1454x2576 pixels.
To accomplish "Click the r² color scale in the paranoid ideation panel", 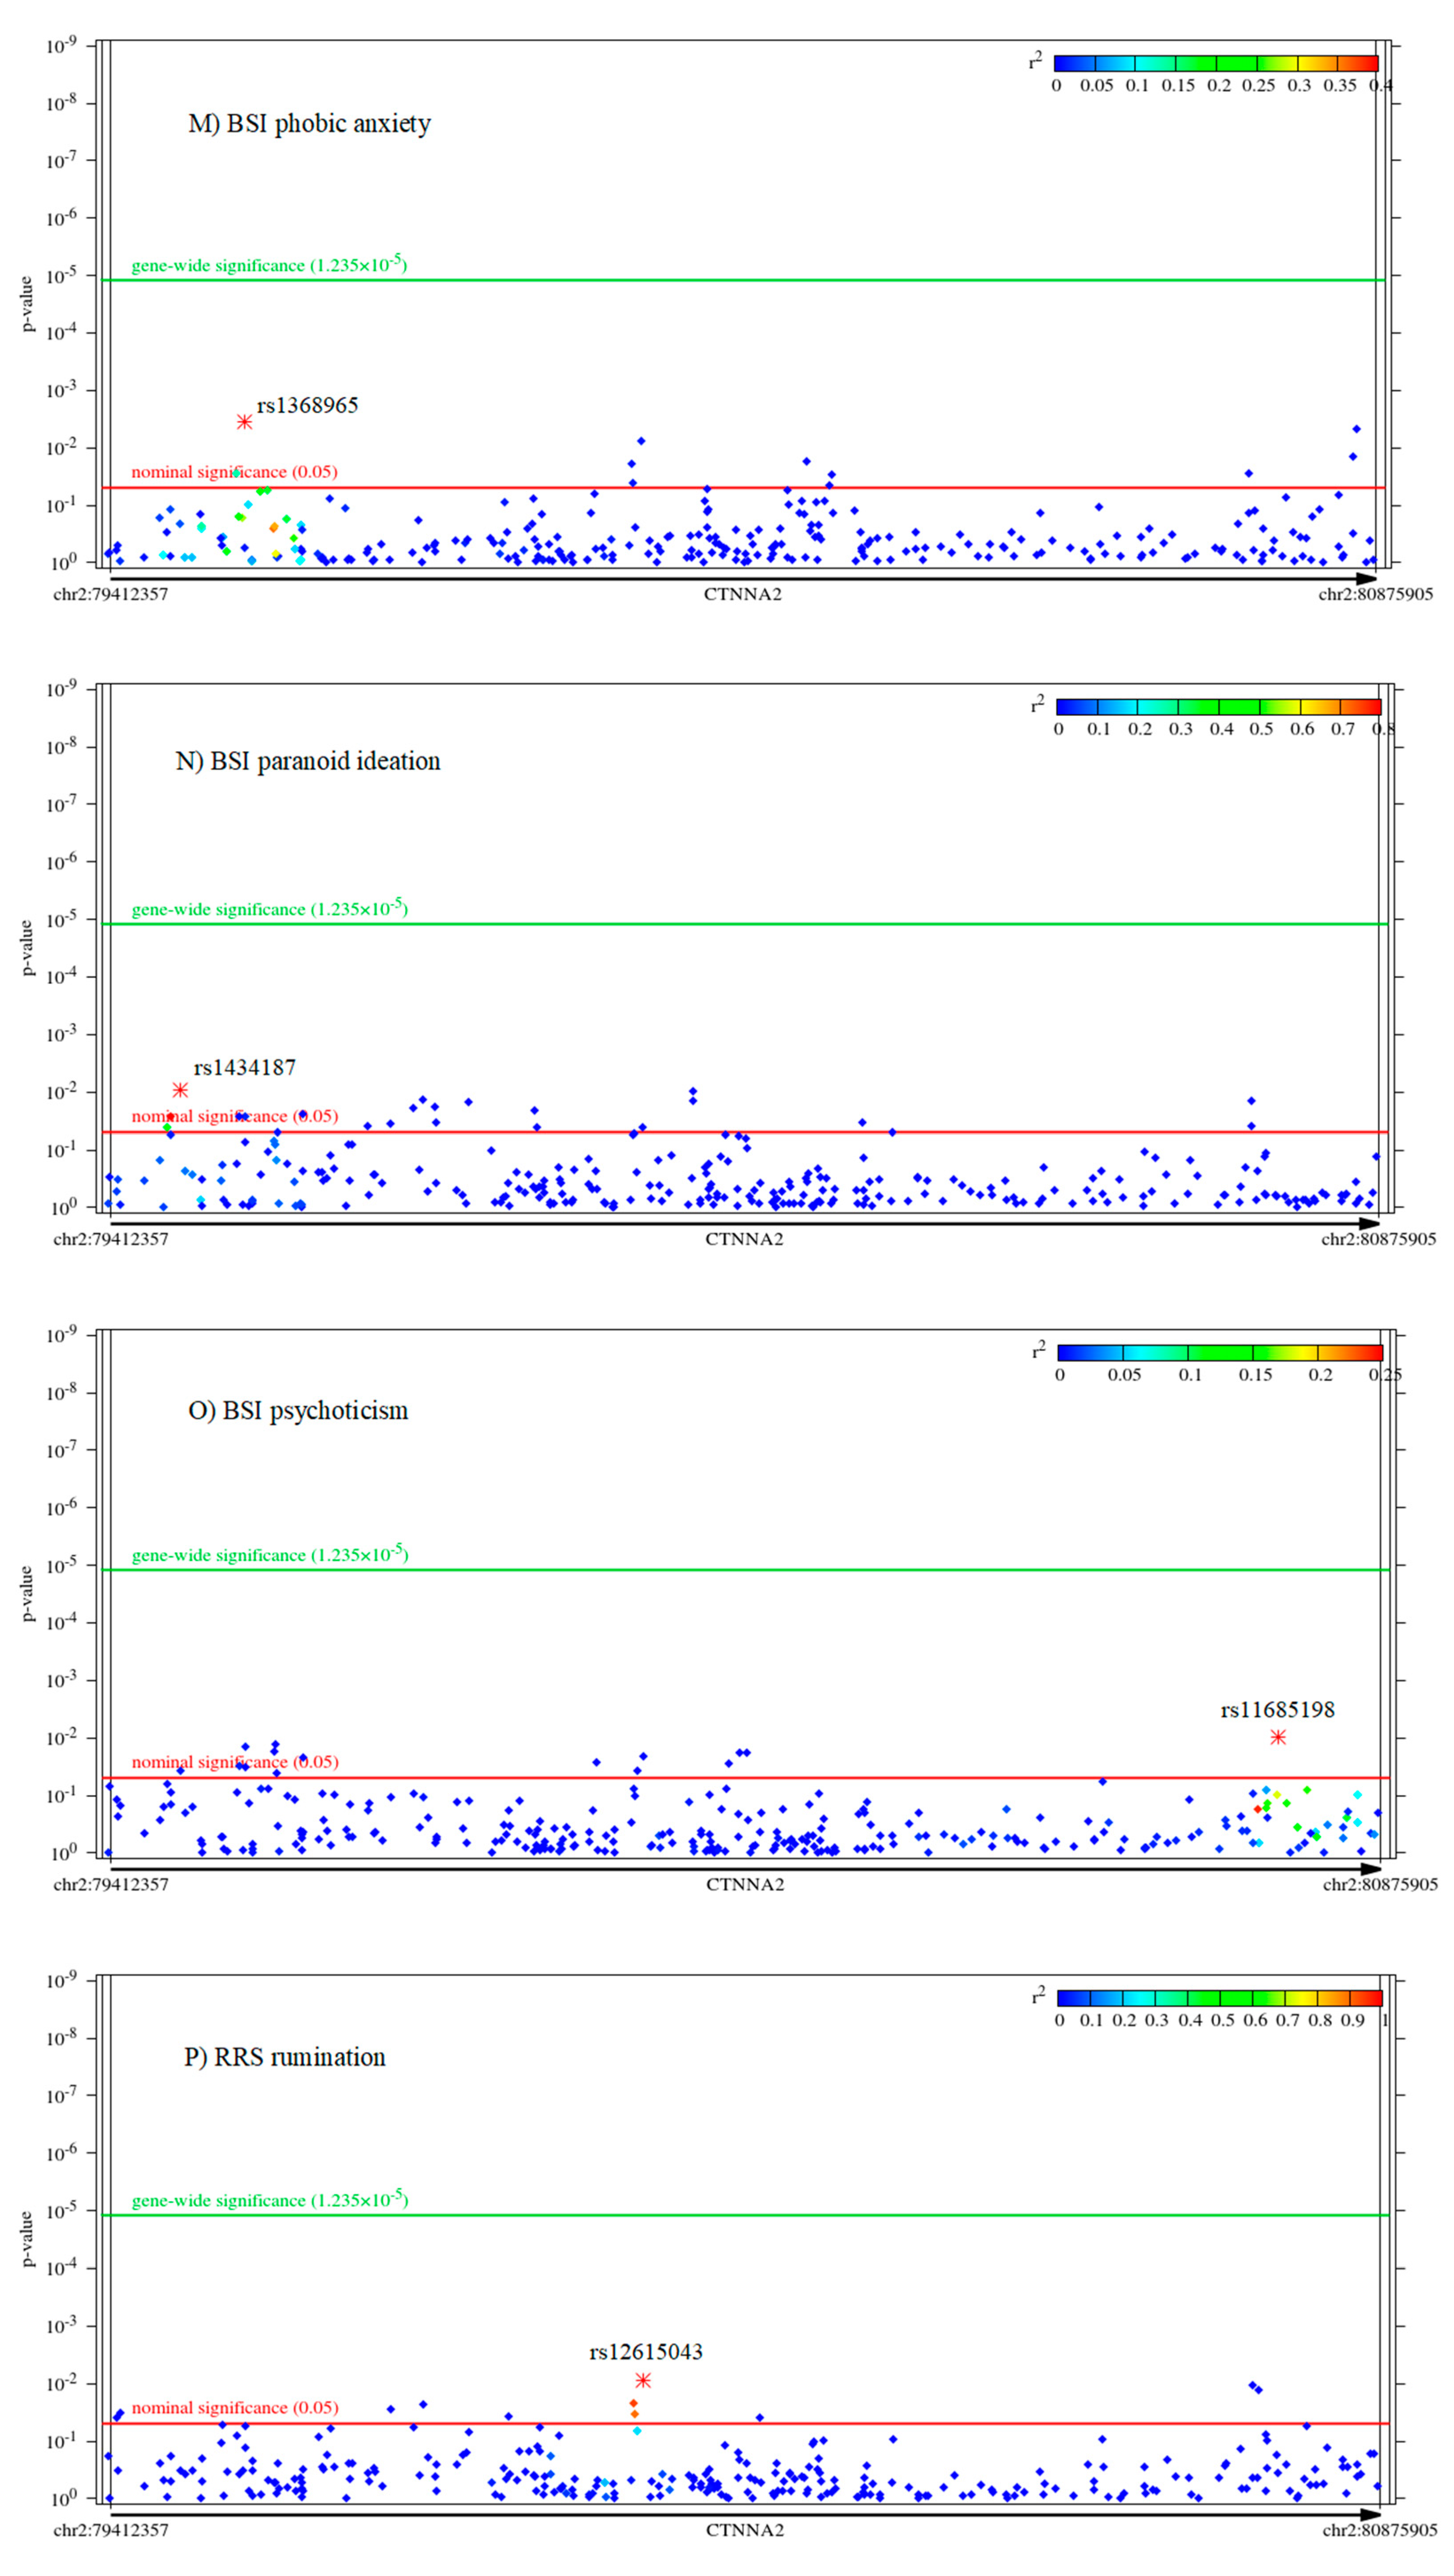I will [x=1218, y=707].
